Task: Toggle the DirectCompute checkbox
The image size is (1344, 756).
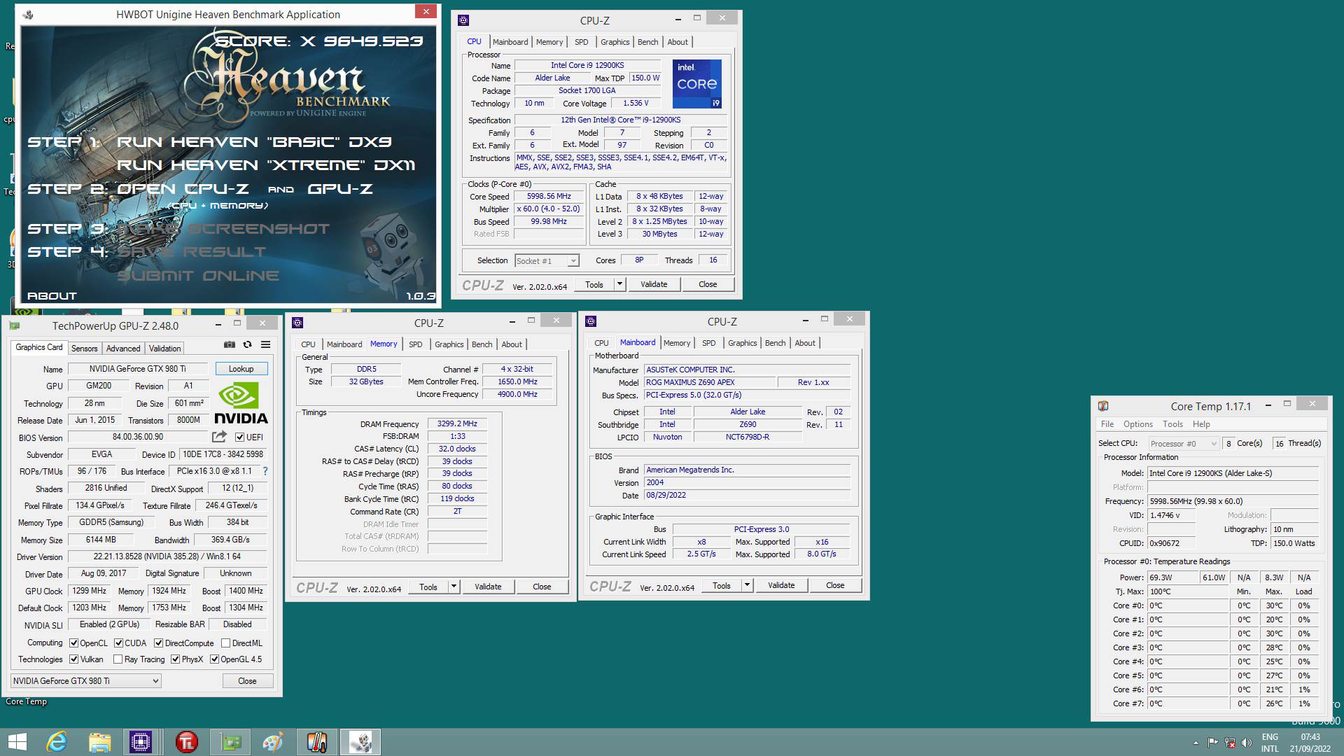Action: [x=159, y=643]
